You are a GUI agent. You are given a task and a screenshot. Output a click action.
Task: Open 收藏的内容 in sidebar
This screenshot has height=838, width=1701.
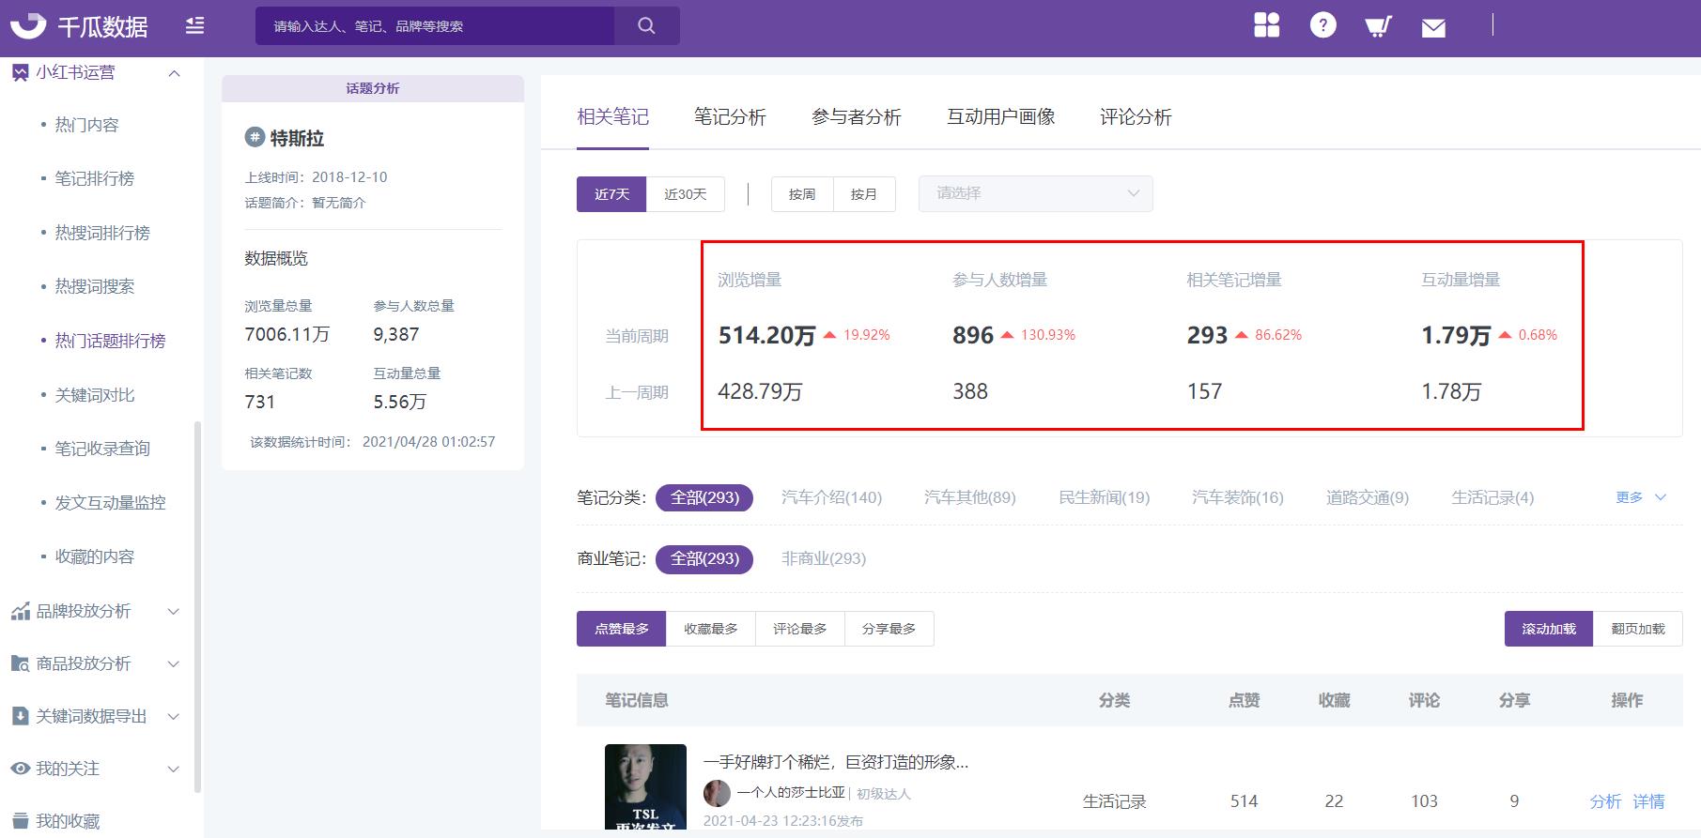94,556
